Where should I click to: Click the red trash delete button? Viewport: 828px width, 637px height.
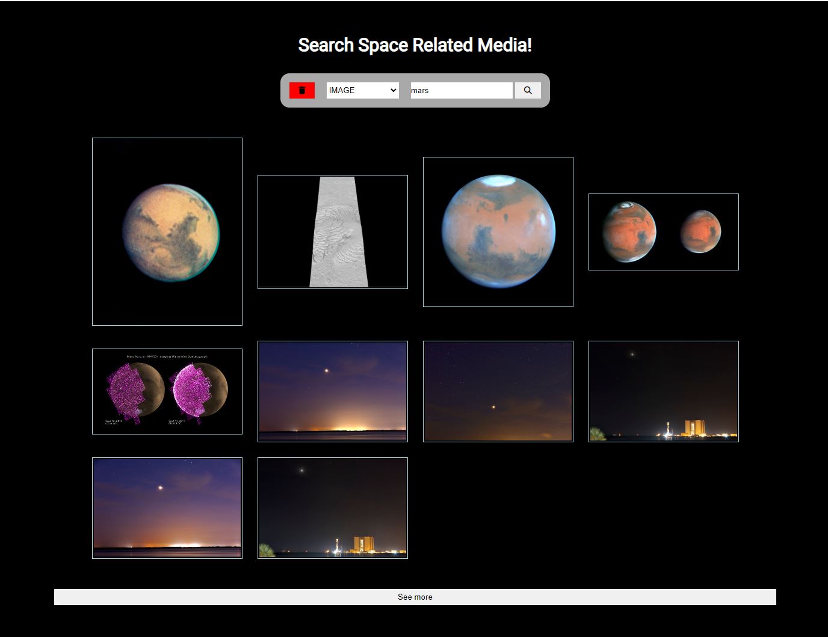(x=302, y=90)
